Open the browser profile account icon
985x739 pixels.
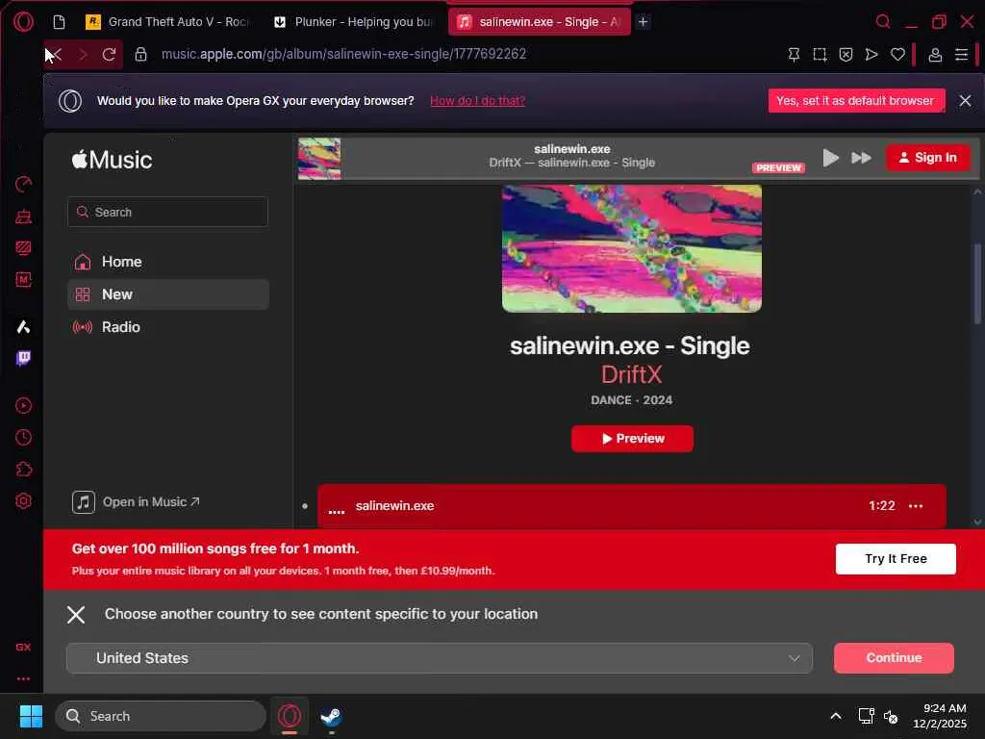point(935,55)
